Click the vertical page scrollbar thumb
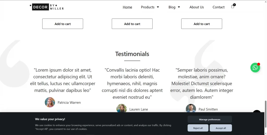The width and height of the screenshot is (267, 135). [265, 114]
